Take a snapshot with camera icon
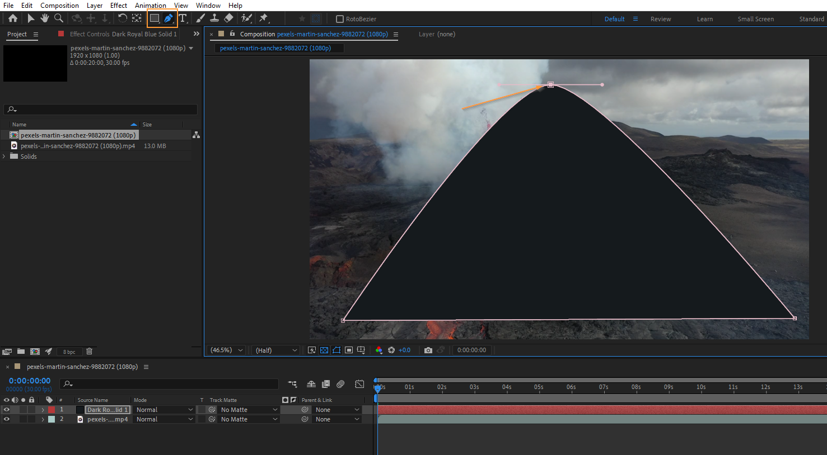 (x=428, y=350)
